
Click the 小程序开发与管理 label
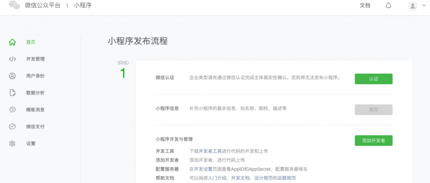click(x=174, y=140)
